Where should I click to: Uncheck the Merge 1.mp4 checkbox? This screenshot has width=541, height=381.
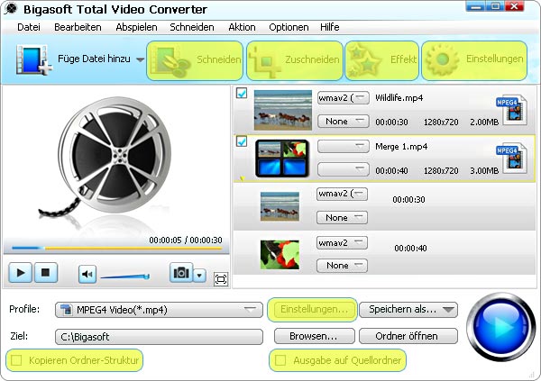coord(242,141)
